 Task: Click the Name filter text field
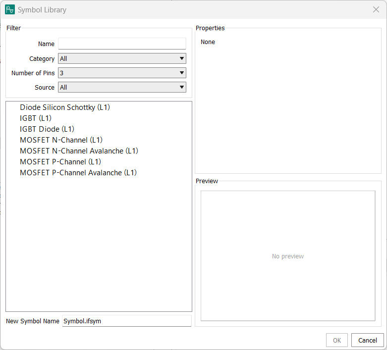coord(122,44)
